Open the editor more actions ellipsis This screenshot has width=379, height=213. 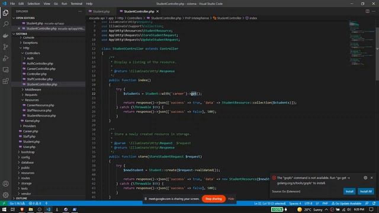[x=374, y=11]
